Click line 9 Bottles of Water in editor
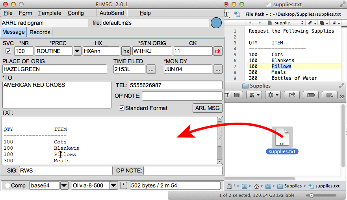Viewport: 347px width, 200px height. [294, 78]
